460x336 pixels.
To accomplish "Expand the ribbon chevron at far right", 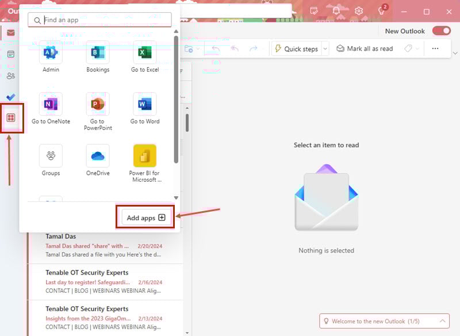I will (455, 53).
